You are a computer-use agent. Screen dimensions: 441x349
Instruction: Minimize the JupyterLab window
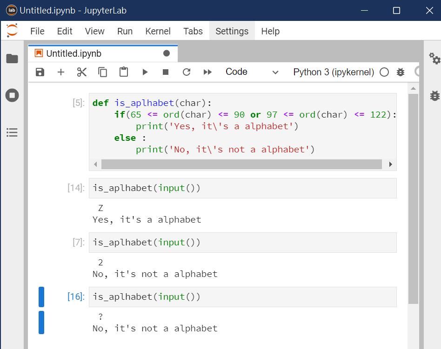coord(365,10)
